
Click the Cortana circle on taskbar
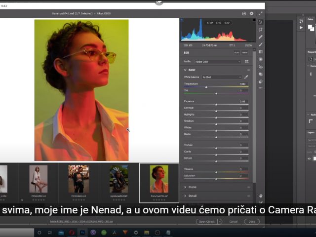pyautogui.click(x=39, y=233)
